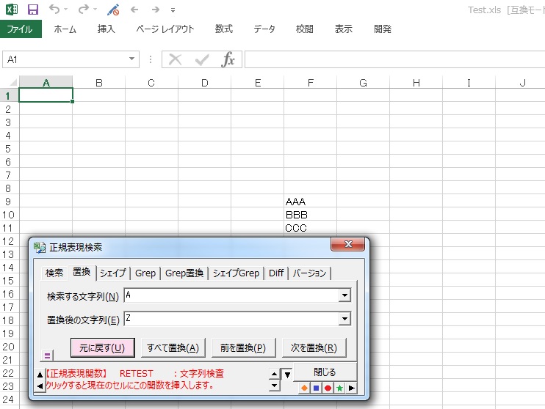This screenshot has height=409, width=545.
Task: Switch to the Grep置換 tab
Action: [x=184, y=273]
